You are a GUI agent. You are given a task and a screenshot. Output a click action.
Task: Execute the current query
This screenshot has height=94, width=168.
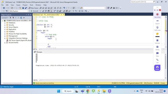coord(34,11)
